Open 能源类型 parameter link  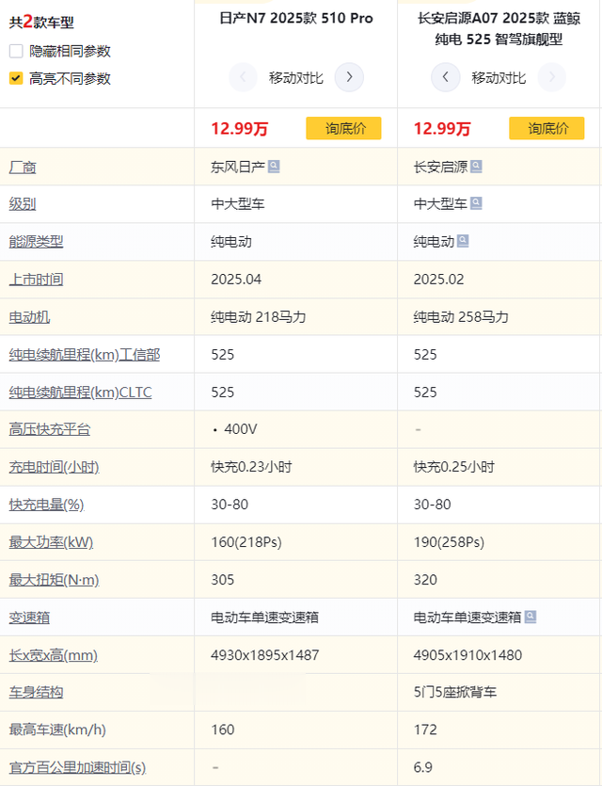pyautogui.click(x=36, y=242)
